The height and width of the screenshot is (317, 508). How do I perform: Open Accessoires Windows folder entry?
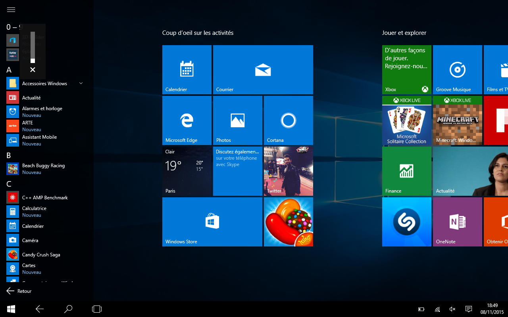(45, 83)
